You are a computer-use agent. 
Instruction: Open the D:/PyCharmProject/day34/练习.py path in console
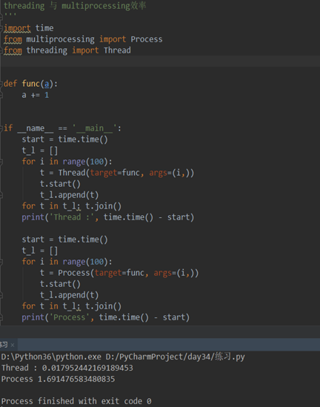coord(176,357)
